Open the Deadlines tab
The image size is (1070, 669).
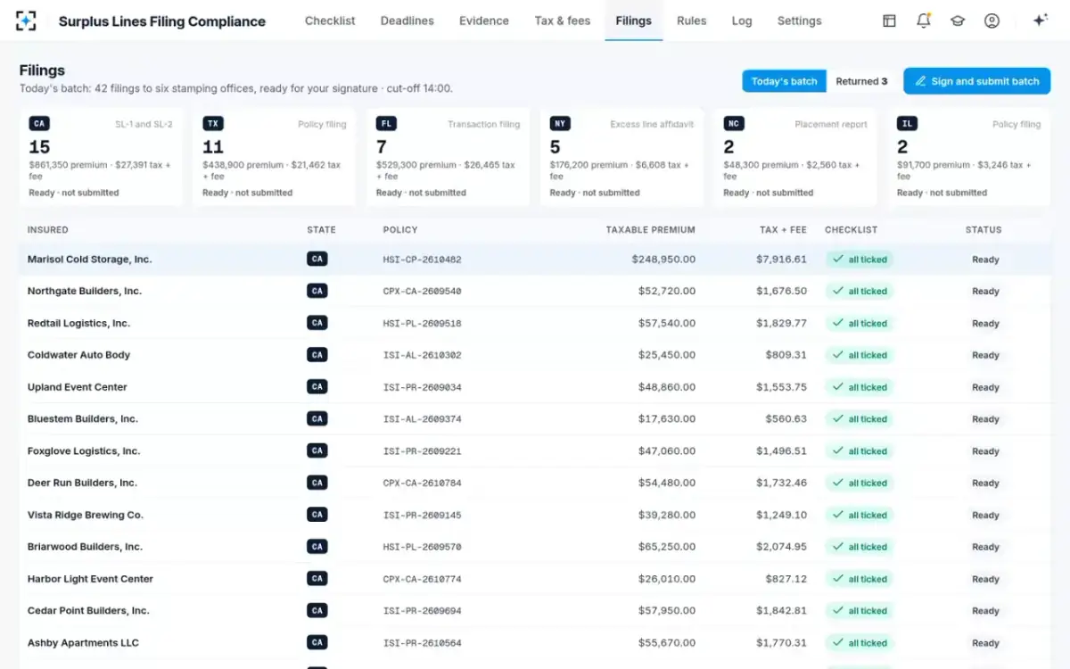pyautogui.click(x=407, y=21)
